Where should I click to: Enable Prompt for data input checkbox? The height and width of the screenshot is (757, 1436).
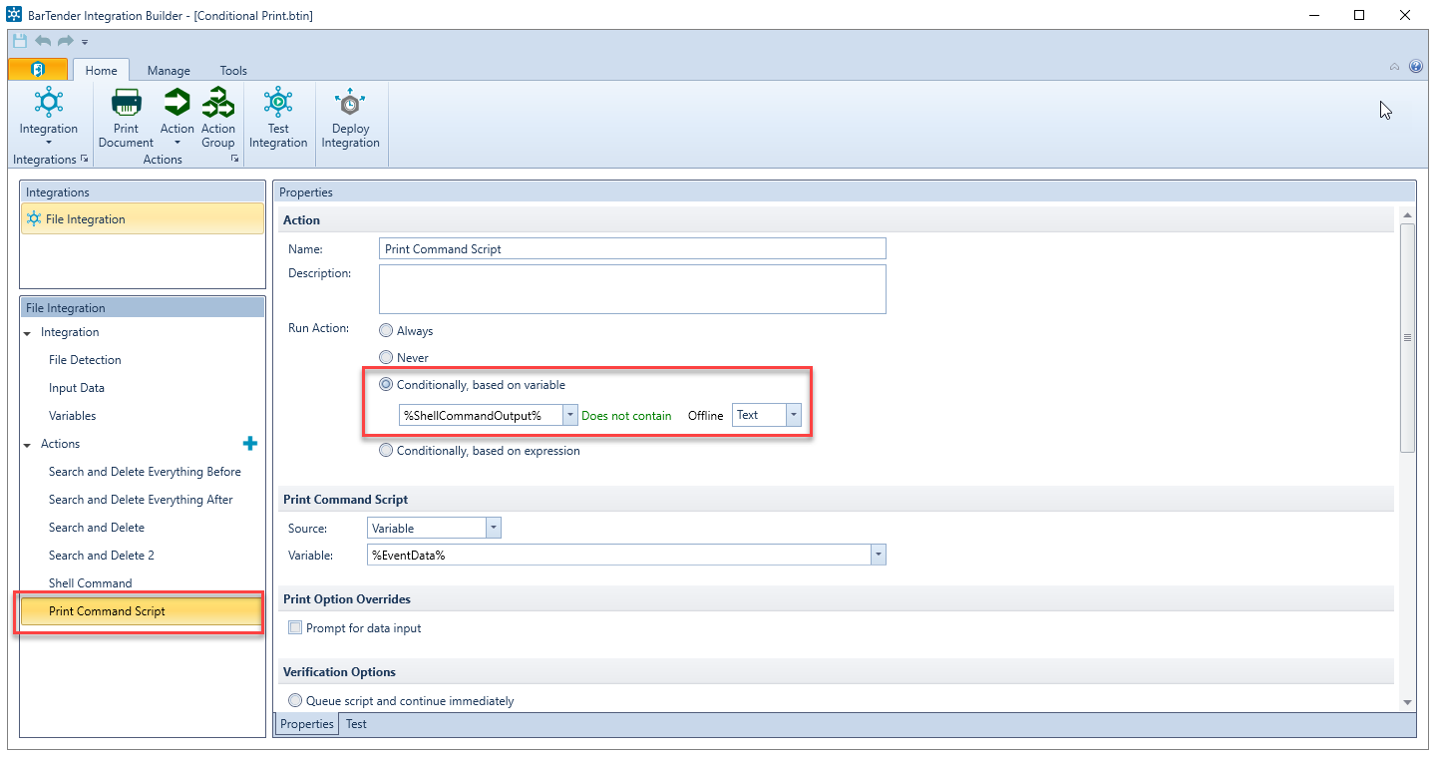point(294,628)
